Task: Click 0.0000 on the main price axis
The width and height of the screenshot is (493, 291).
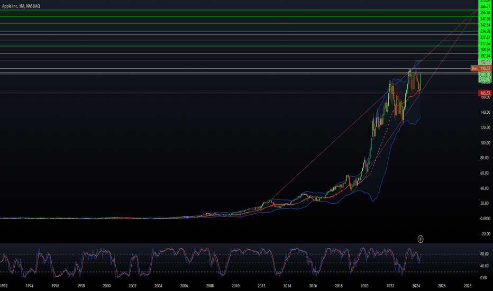Action: [x=485, y=219]
